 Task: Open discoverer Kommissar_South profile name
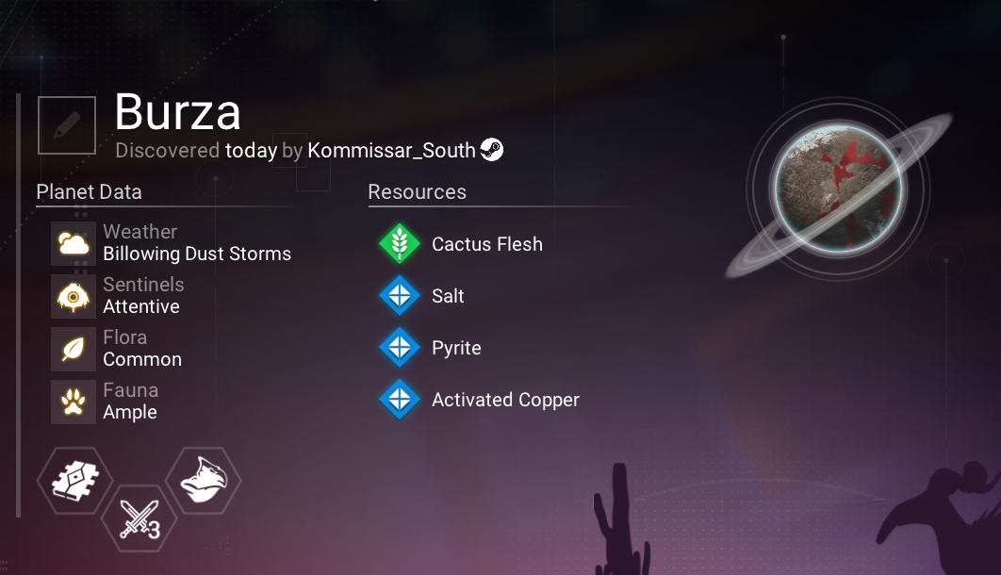[391, 151]
